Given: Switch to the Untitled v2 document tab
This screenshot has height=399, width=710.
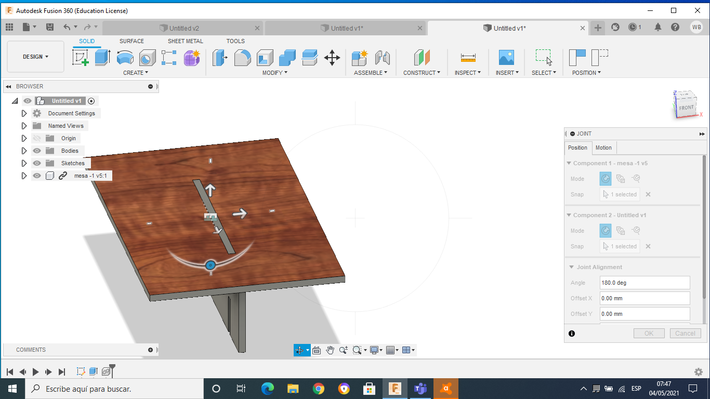Looking at the screenshot, I should pos(184,28).
